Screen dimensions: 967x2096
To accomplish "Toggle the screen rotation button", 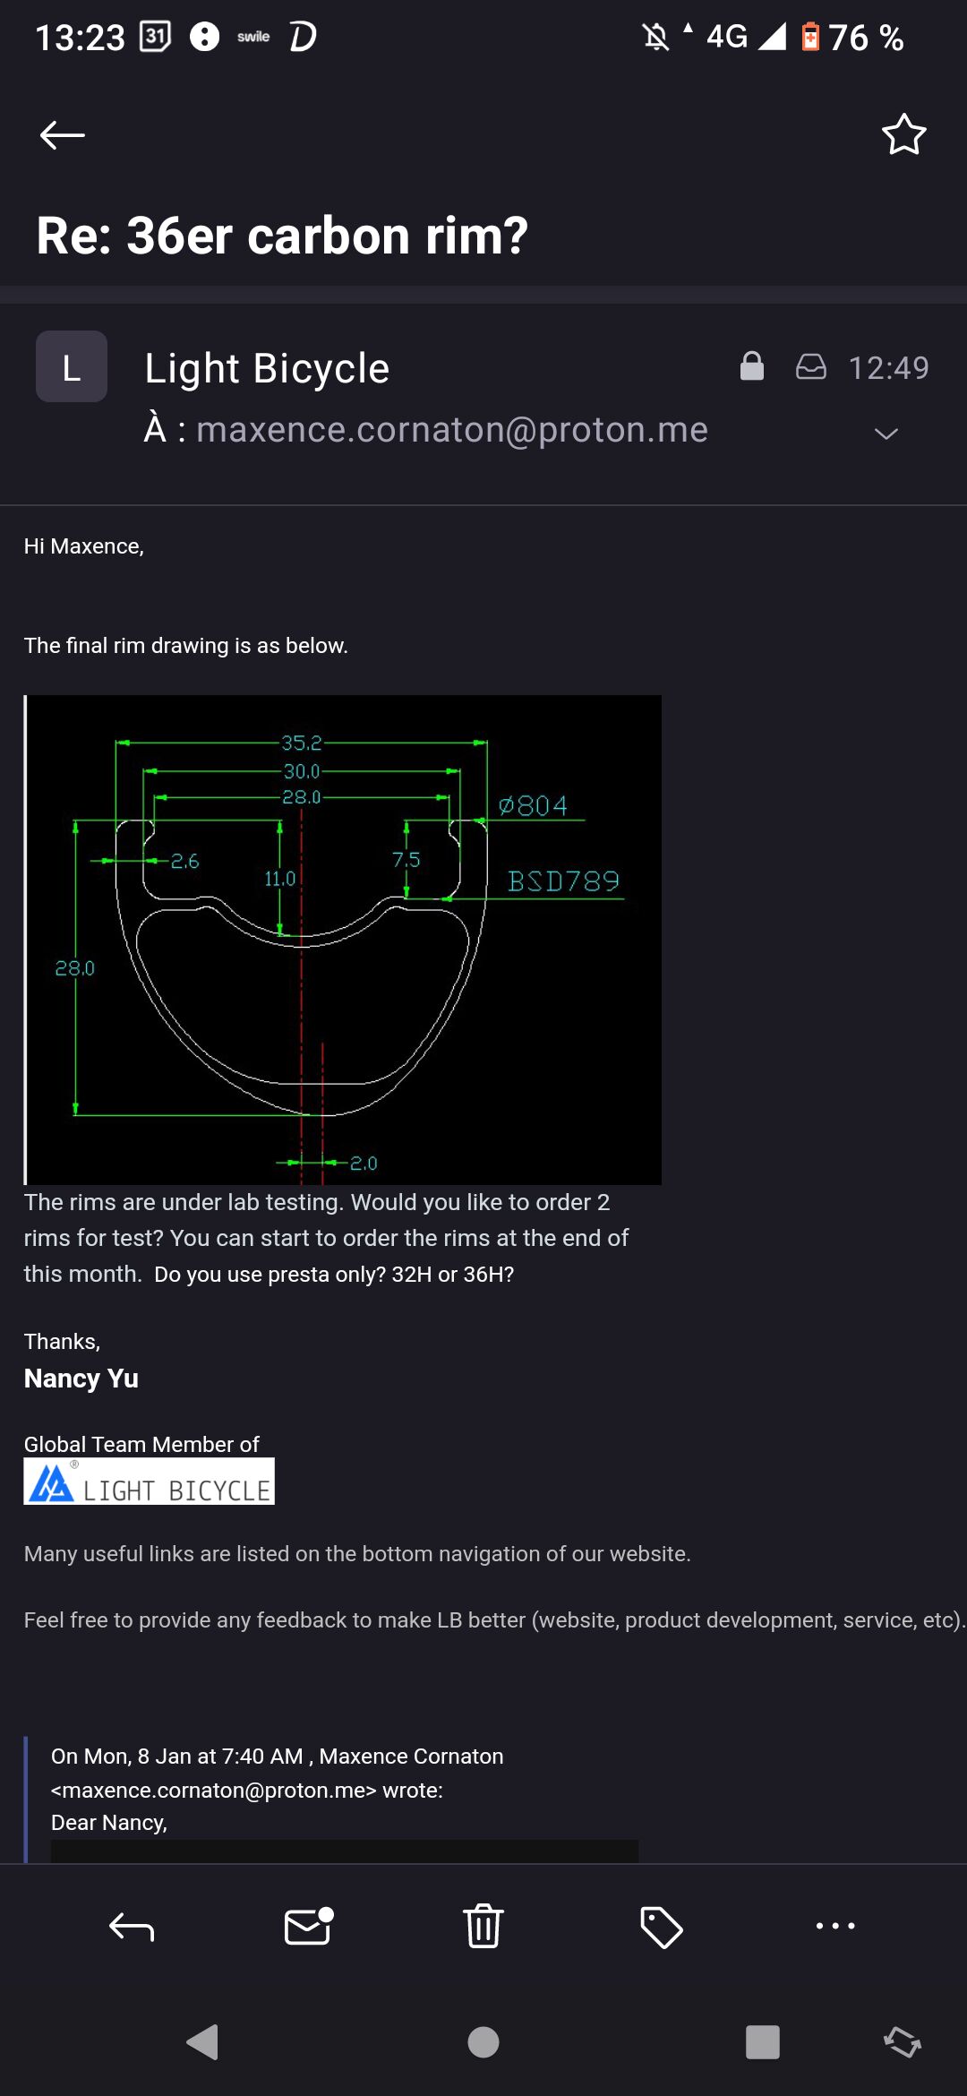I will click(x=902, y=2042).
